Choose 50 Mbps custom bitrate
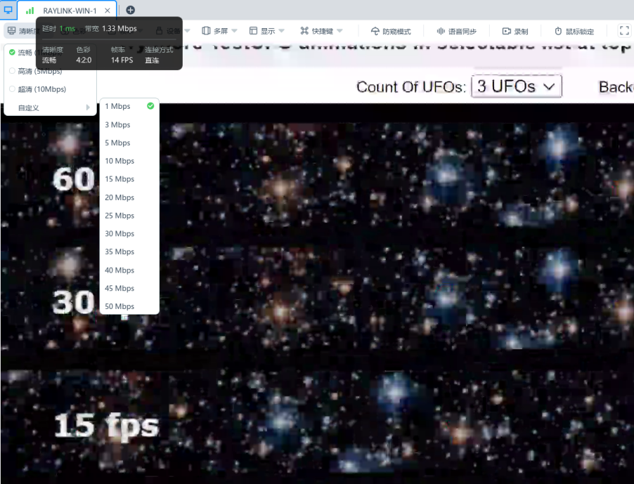This screenshot has width=634, height=484. [129, 306]
